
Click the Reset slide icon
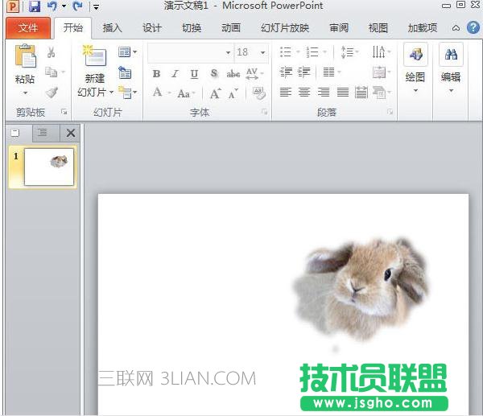pyautogui.click(x=125, y=72)
